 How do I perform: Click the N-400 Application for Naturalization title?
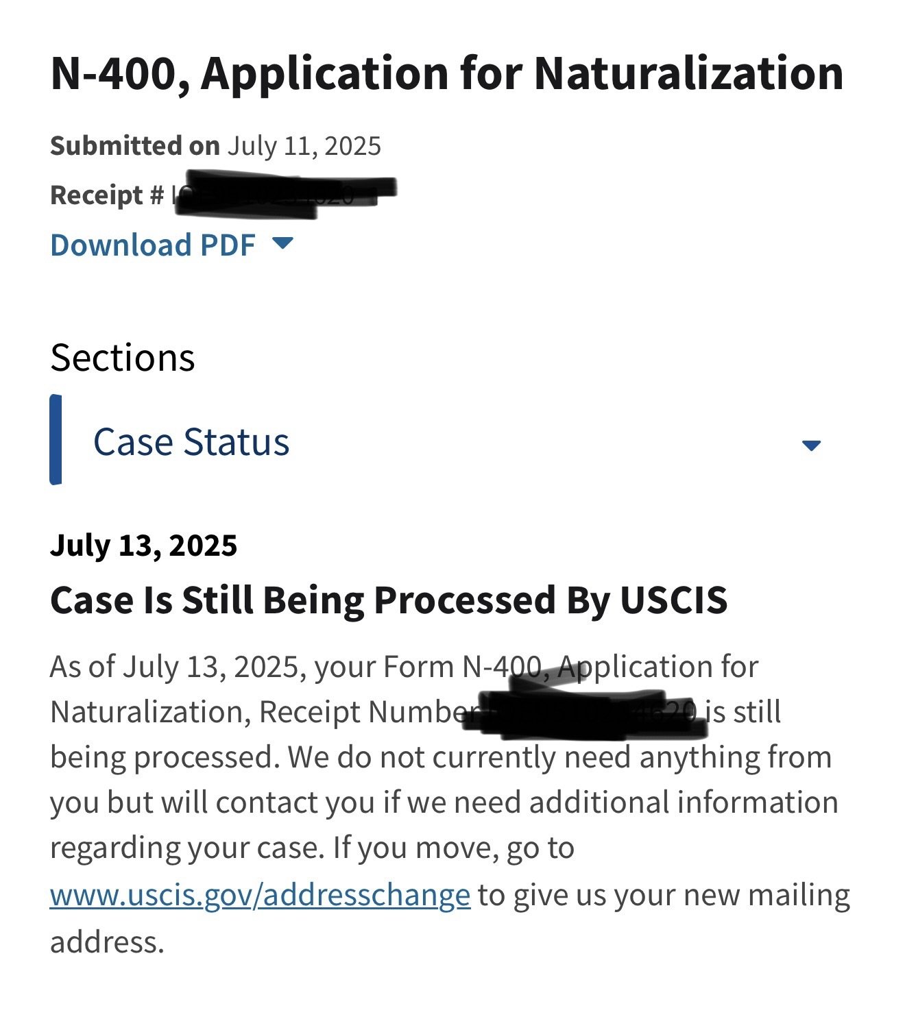[446, 73]
